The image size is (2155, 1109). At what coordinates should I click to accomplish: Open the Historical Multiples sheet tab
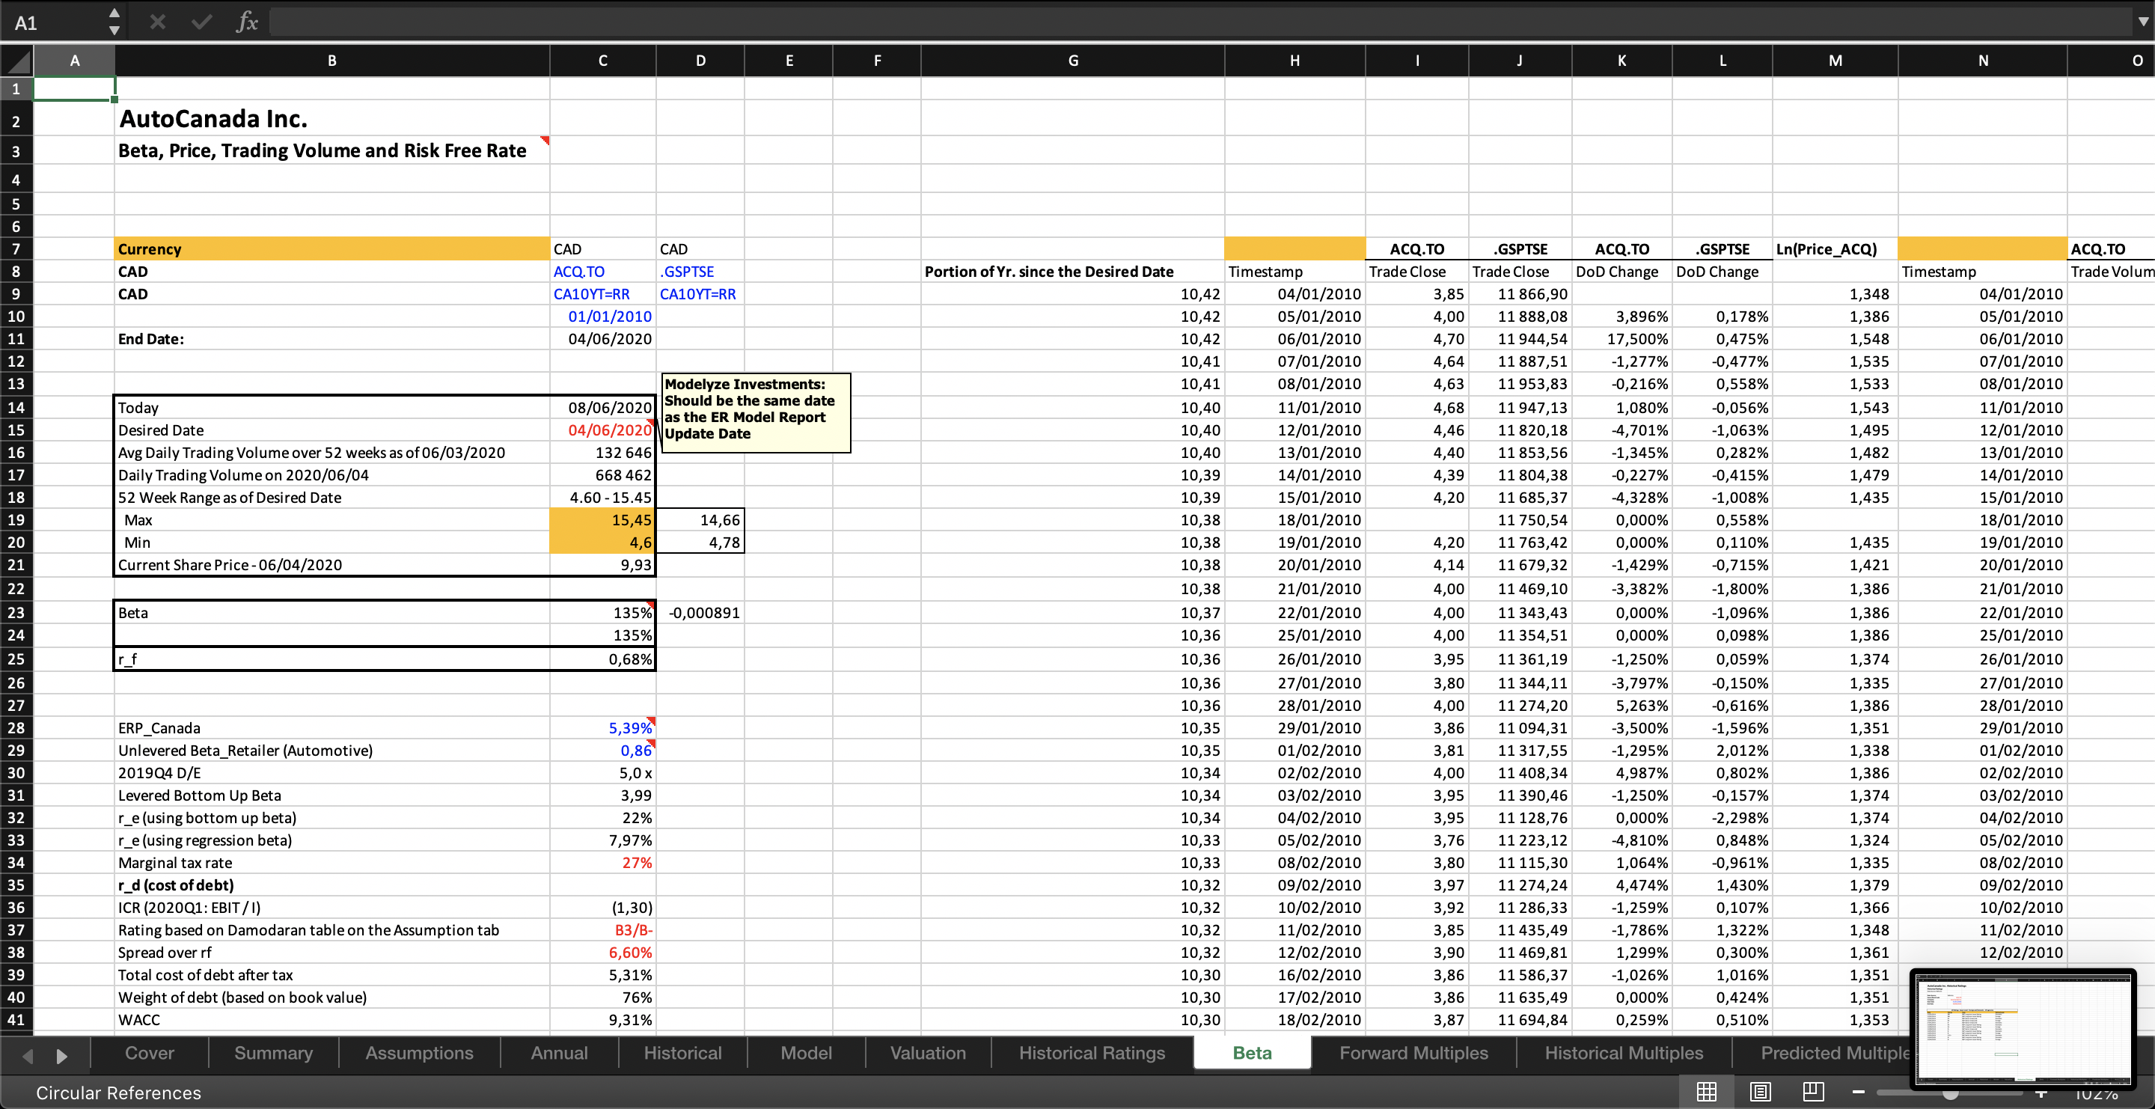pos(1624,1053)
